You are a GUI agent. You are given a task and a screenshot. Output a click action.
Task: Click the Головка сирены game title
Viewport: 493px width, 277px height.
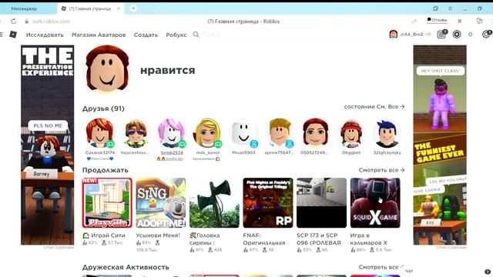205,239
